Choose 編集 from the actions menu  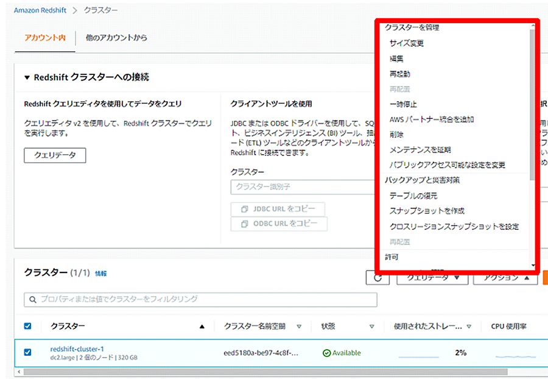[x=396, y=58]
